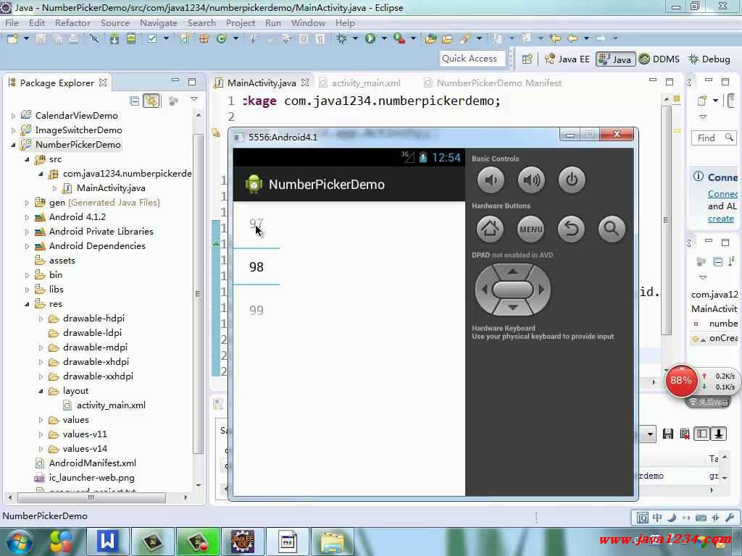
Task: Click emulator Search hardware button
Action: pyautogui.click(x=612, y=229)
